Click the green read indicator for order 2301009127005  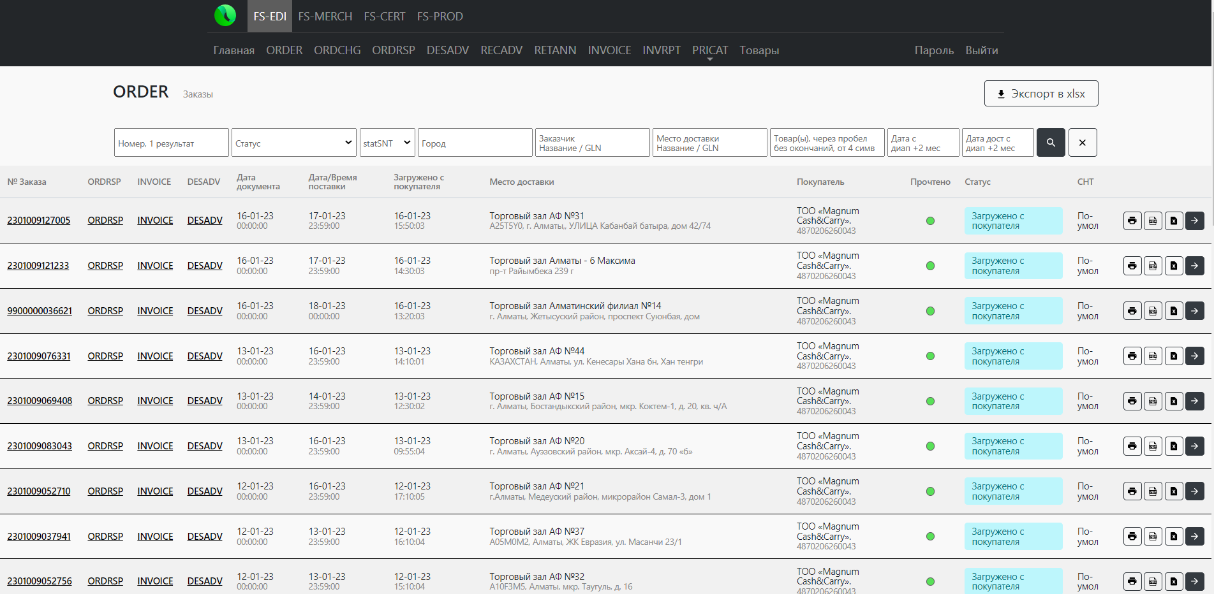929,221
